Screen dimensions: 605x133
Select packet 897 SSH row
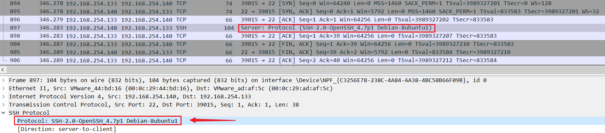pos(302,28)
